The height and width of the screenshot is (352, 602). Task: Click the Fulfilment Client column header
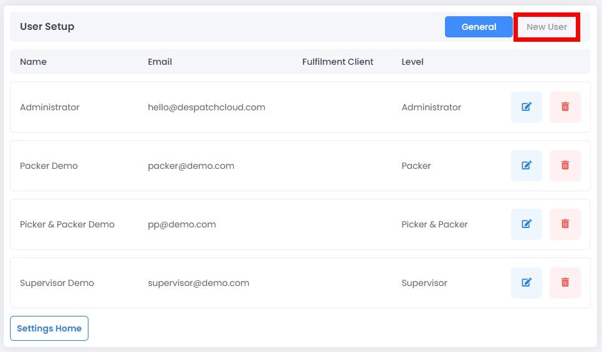pos(338,62)
